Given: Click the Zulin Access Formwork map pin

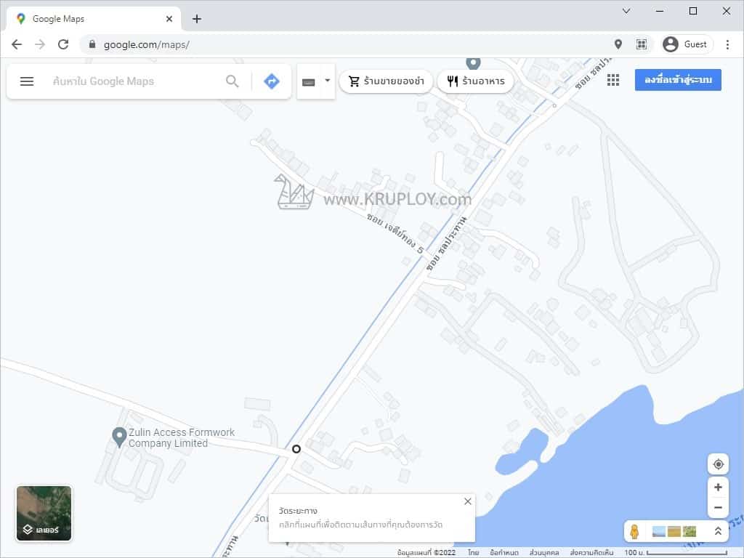Looking at the screenshot, I should 120,437.
